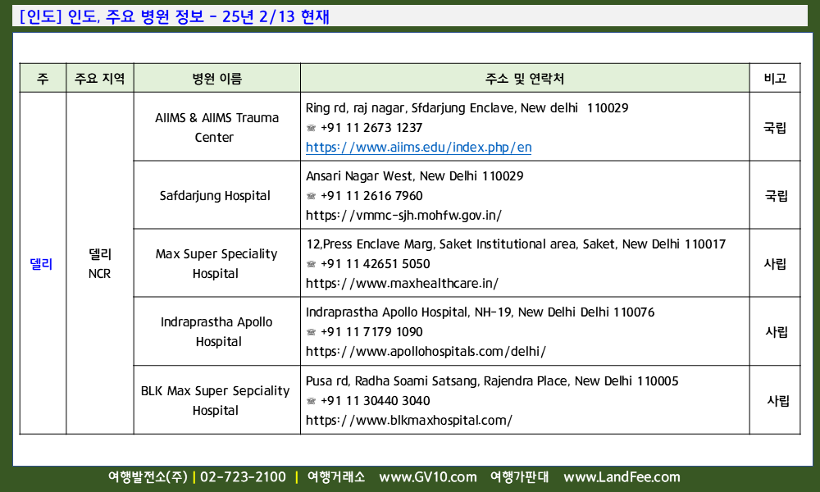Click the '주요 지역' column header
The width and height of the screenshot is (820, 492).
coord(100,79)
